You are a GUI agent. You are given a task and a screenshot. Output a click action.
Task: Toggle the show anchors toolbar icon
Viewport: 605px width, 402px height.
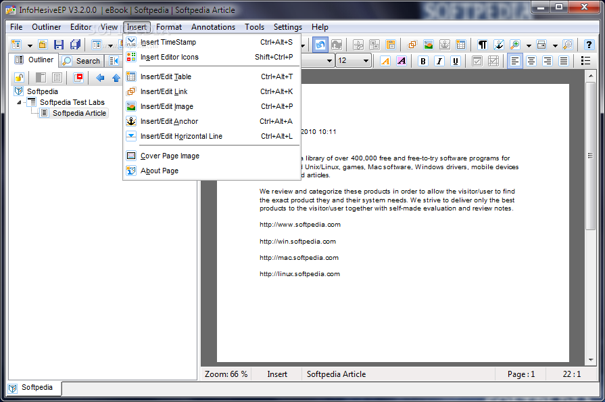pos(498,45)
